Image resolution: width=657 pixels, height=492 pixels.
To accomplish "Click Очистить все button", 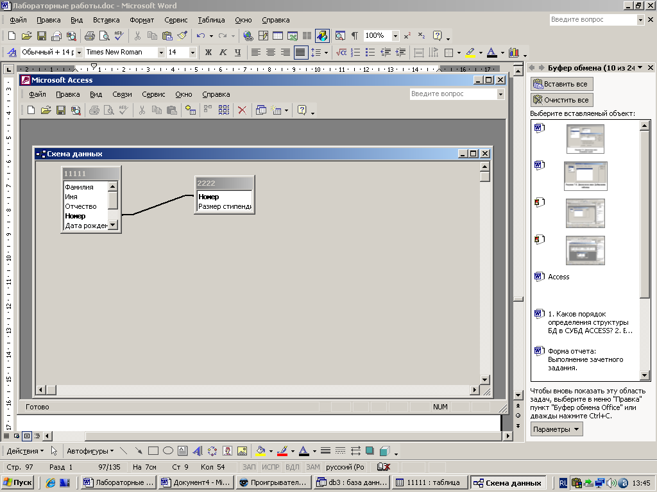I will click(562, 100).
